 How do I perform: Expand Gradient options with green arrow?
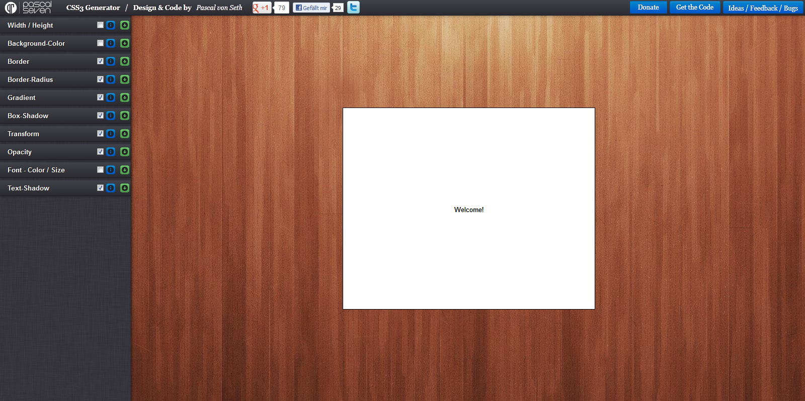[x=125, y=97]
